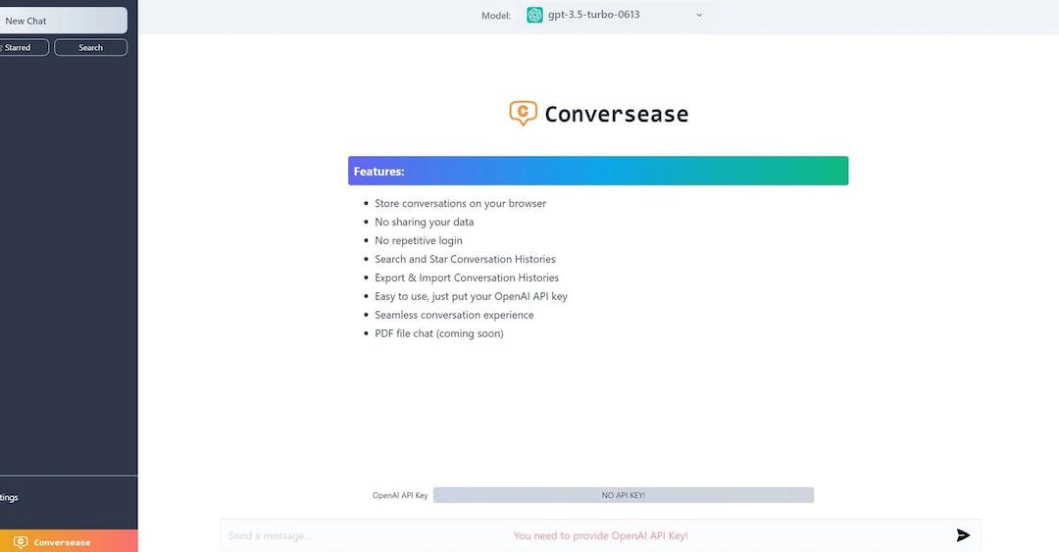The image size is (1059, 552).
Task: Click the dropdown chevron beside the model name
Action: pyautogui.click(x=699, y=15)
